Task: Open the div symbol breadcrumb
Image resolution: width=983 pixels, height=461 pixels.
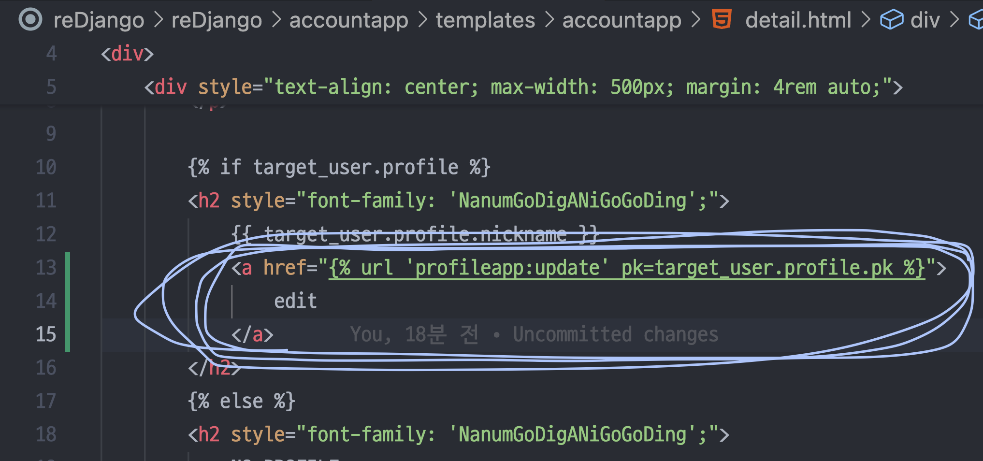Action: pos(925,20)
